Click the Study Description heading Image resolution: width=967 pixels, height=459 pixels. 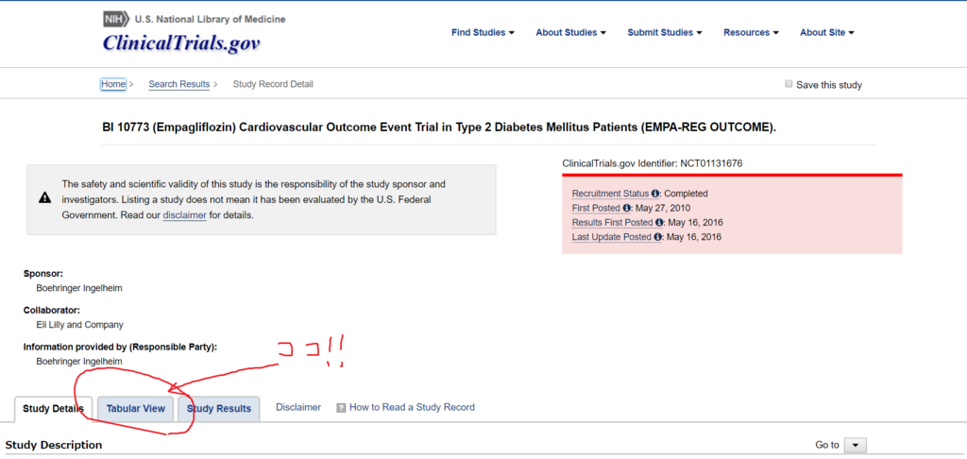54,445
